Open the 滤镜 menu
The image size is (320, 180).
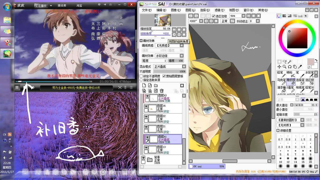219,10
